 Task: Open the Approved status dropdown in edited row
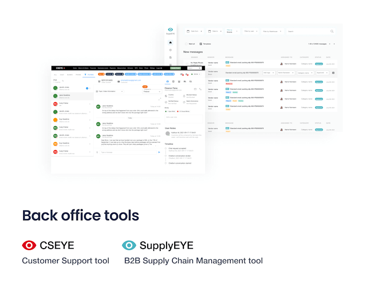point(322,73)
